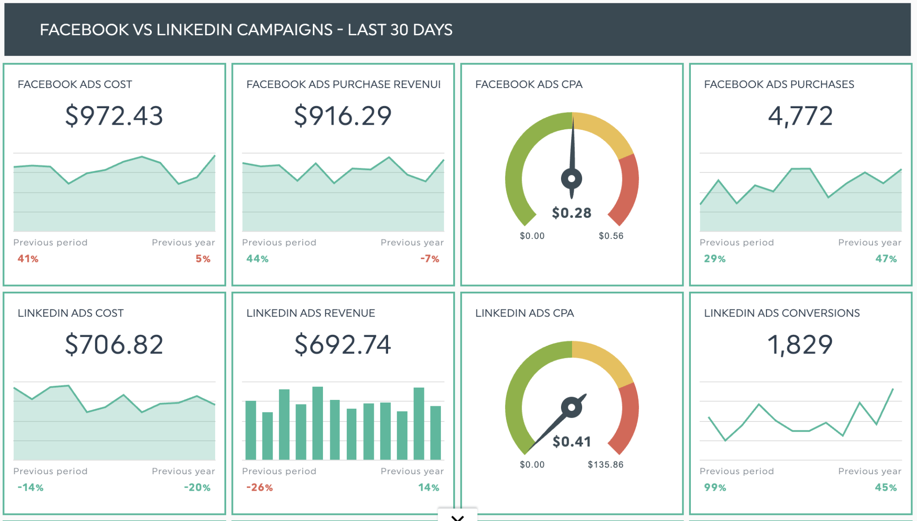The height and width of the screenshot is (521, 917).
Task: Click the X collapse button at bottom center
Action: [x=457, y=516]
